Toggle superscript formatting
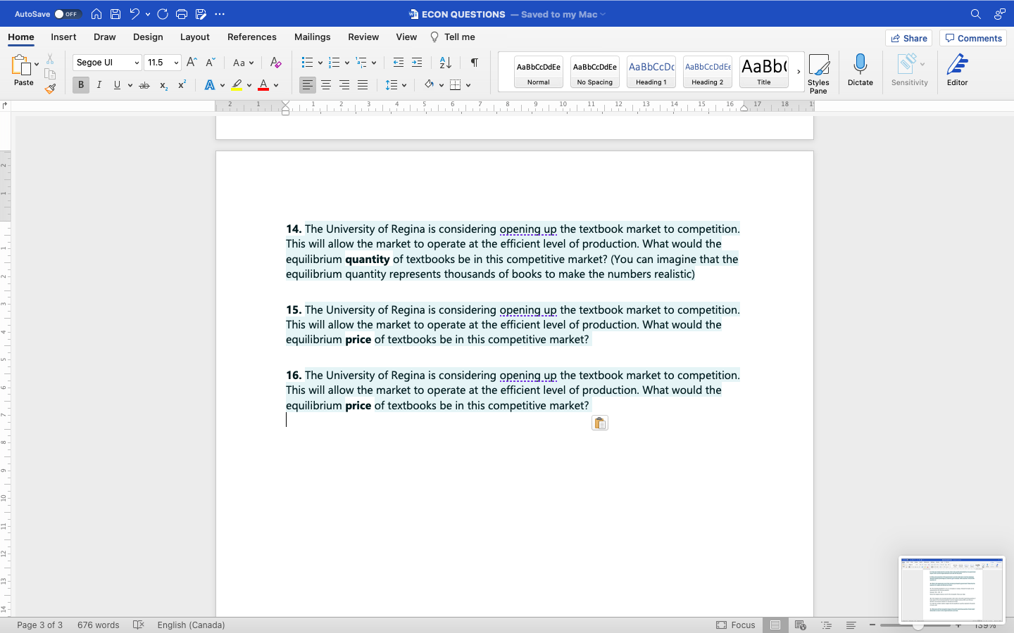Viewport: 1014px width, 633px height. coord(182,85)
